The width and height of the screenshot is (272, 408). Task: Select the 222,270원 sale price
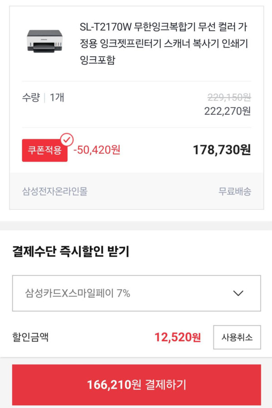click(x=227, y=111)
